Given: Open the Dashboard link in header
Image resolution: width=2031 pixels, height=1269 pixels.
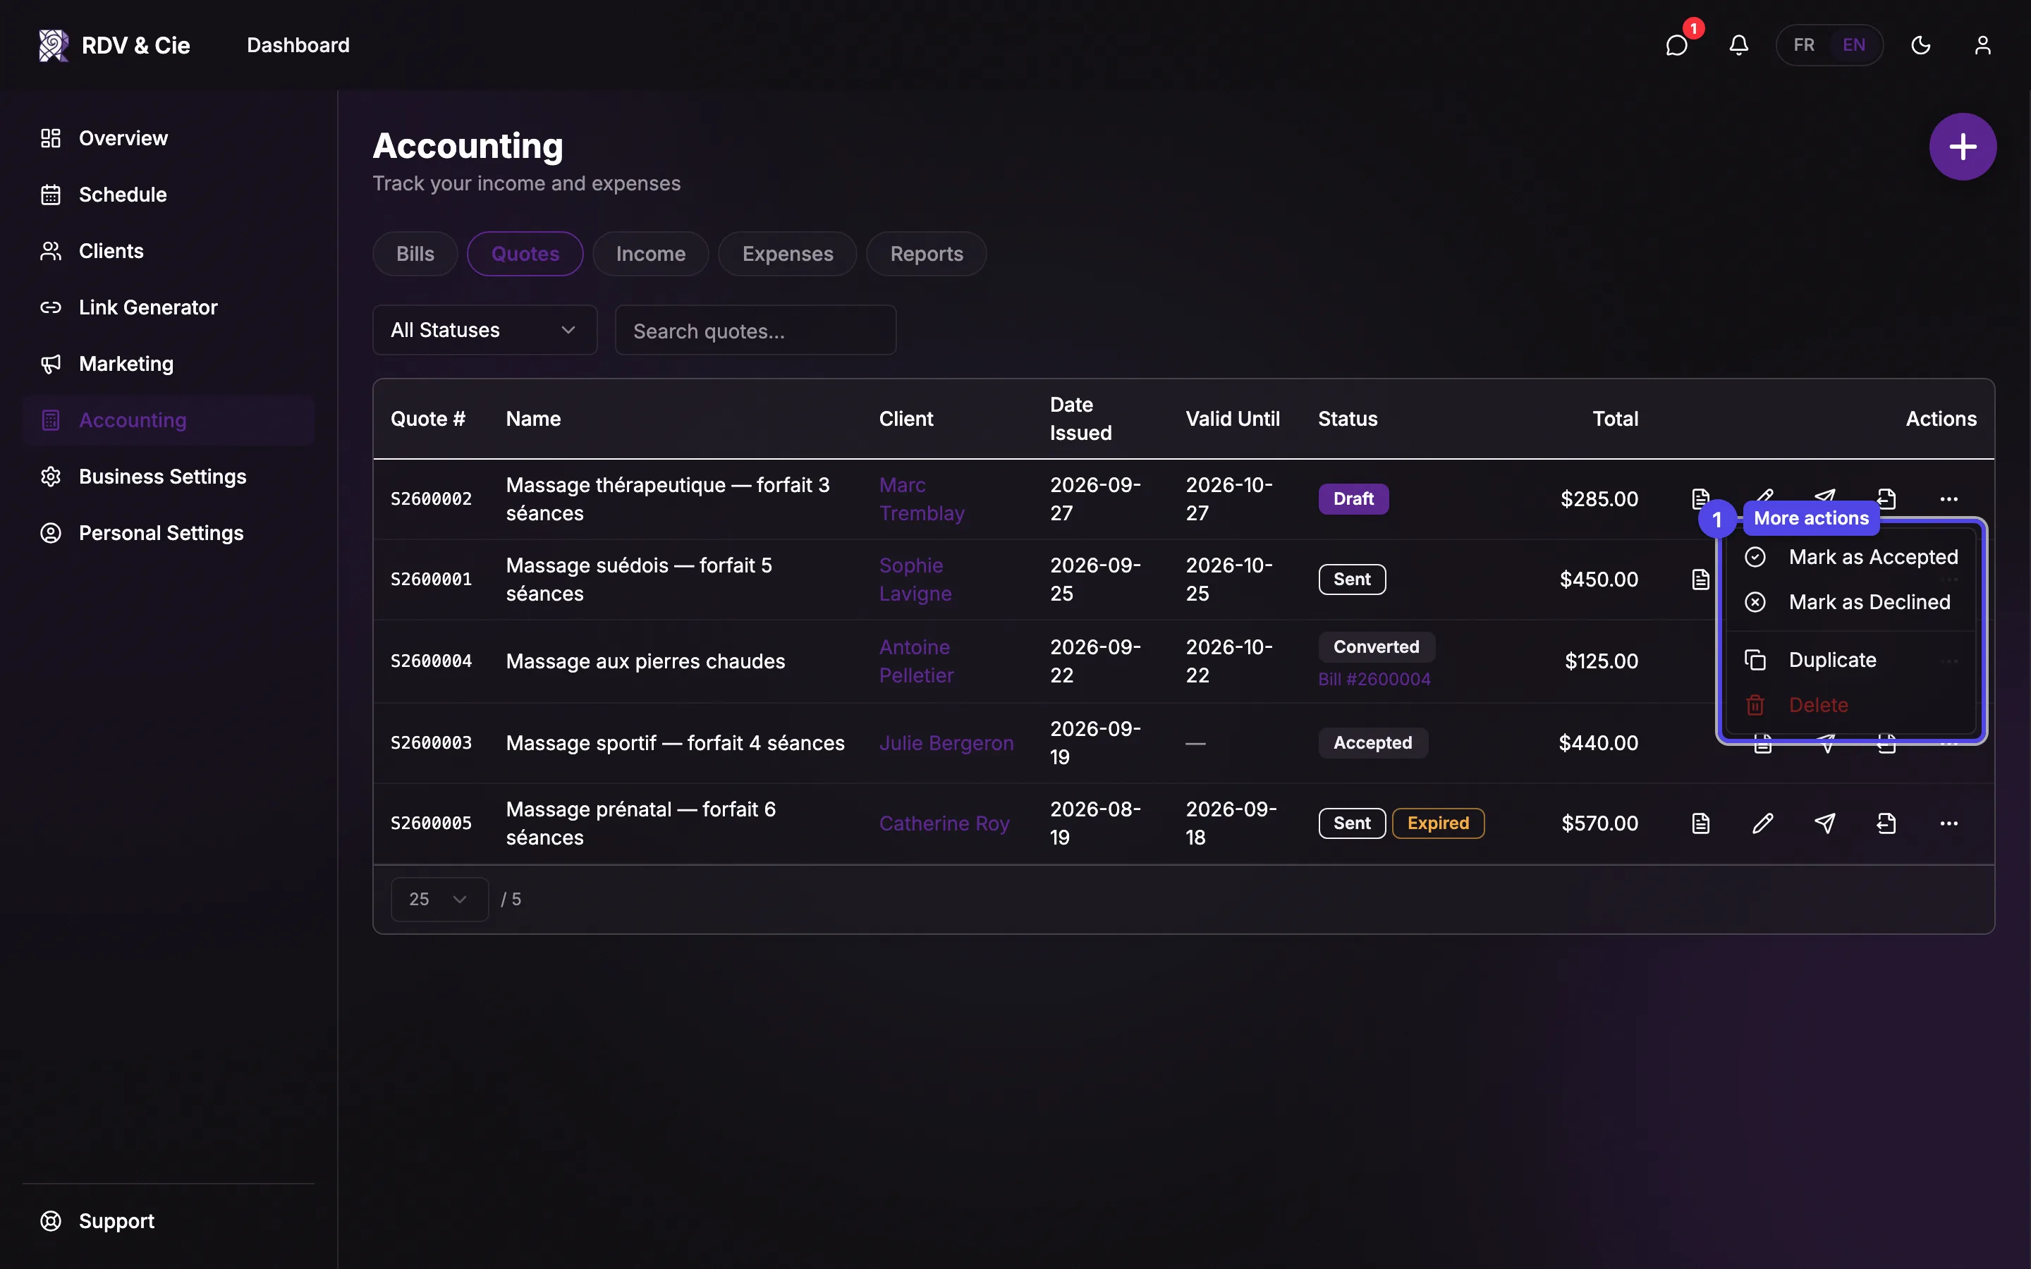Looking at the screenshot, I should (x=298, y=44).
